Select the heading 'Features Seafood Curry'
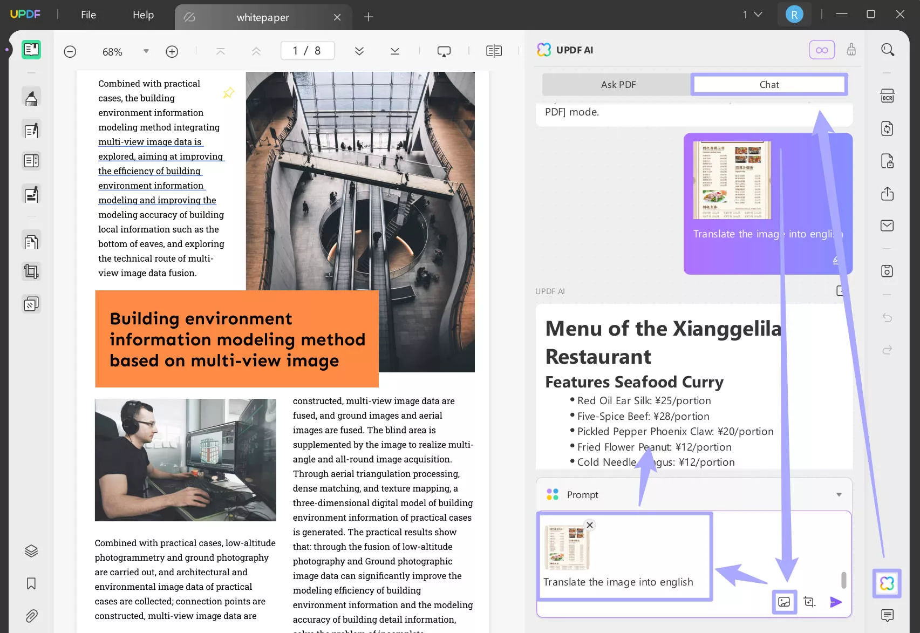The height and width of the screenshot is (633, 920). pyautogui.click(x=634, y=382)
